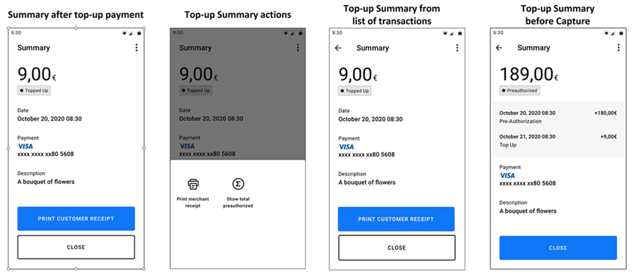634x275 pixels.
Task: Click the Topped Up badge in first screen
Action: point(34,90)
